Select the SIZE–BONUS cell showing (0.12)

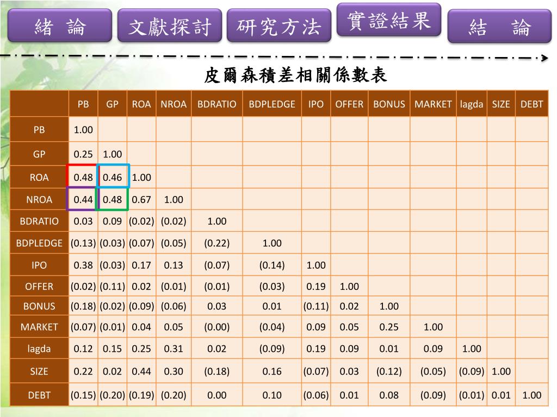[x=389, y=371]
